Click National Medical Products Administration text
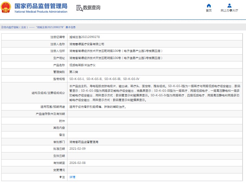 tap(41, 12)
